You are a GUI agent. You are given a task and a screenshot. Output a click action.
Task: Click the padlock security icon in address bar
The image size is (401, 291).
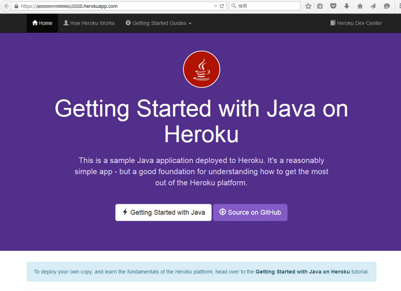click(x=16, y=6)
